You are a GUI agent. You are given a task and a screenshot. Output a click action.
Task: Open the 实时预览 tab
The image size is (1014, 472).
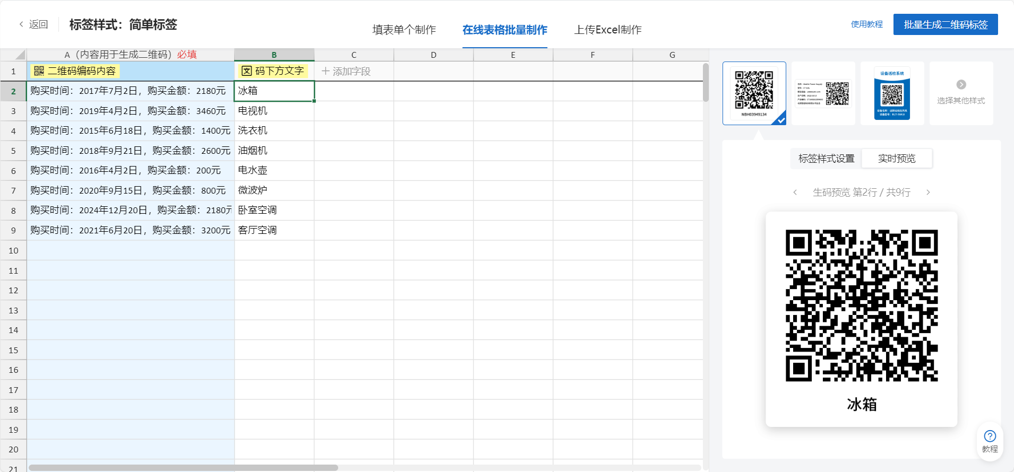tap(897, 159)
